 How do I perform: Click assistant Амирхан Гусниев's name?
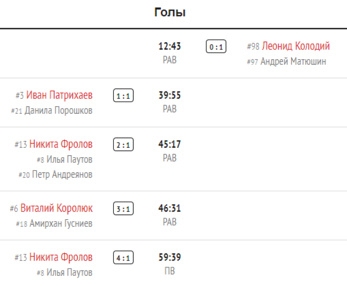[61, 224]
